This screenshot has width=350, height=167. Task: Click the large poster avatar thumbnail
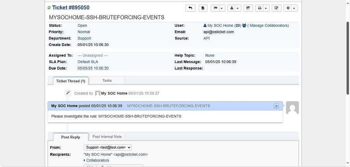293,108
